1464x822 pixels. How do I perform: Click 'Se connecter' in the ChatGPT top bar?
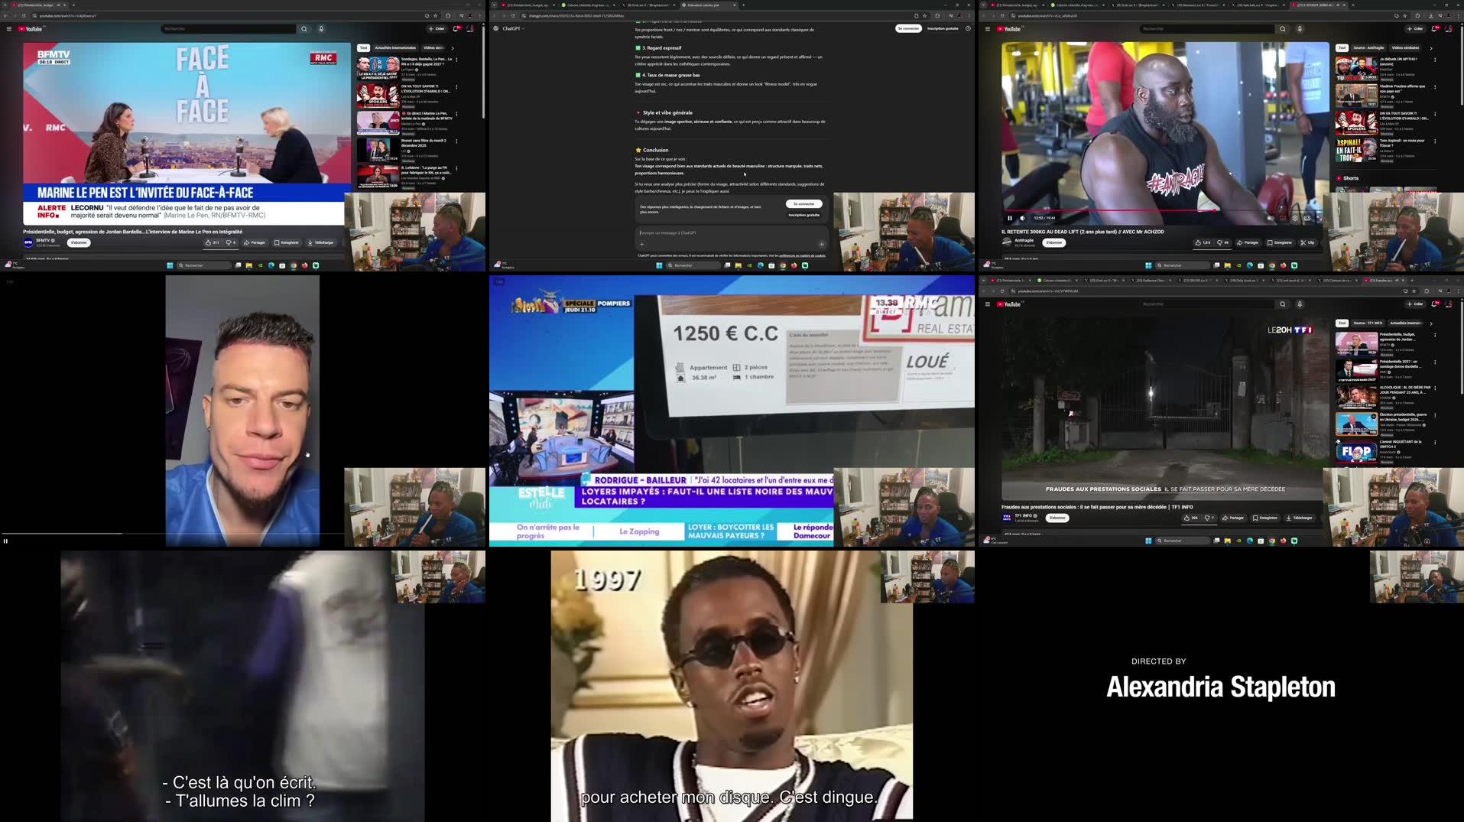click(907, 28)
